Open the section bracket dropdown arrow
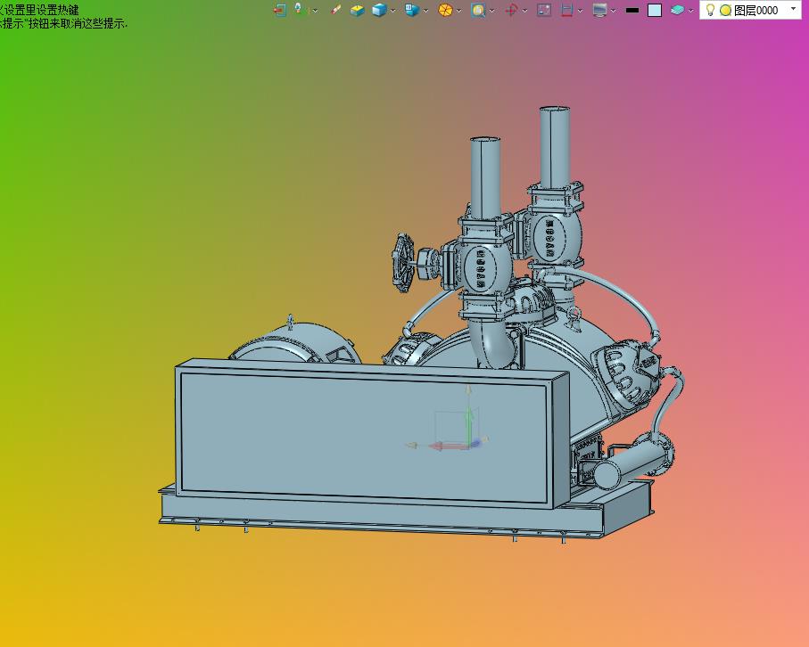 tap(580, 11)
